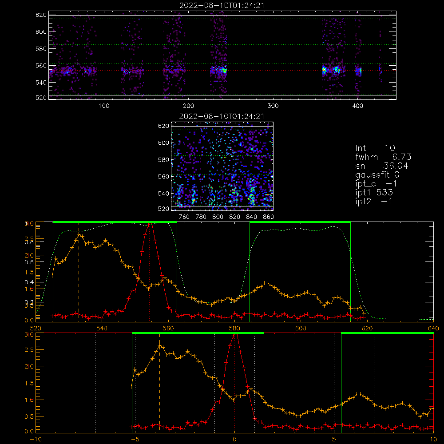Click white y-axis label 0.8 on upper profile plot
The width and height of the screenshot is (444, 444).
29,242
